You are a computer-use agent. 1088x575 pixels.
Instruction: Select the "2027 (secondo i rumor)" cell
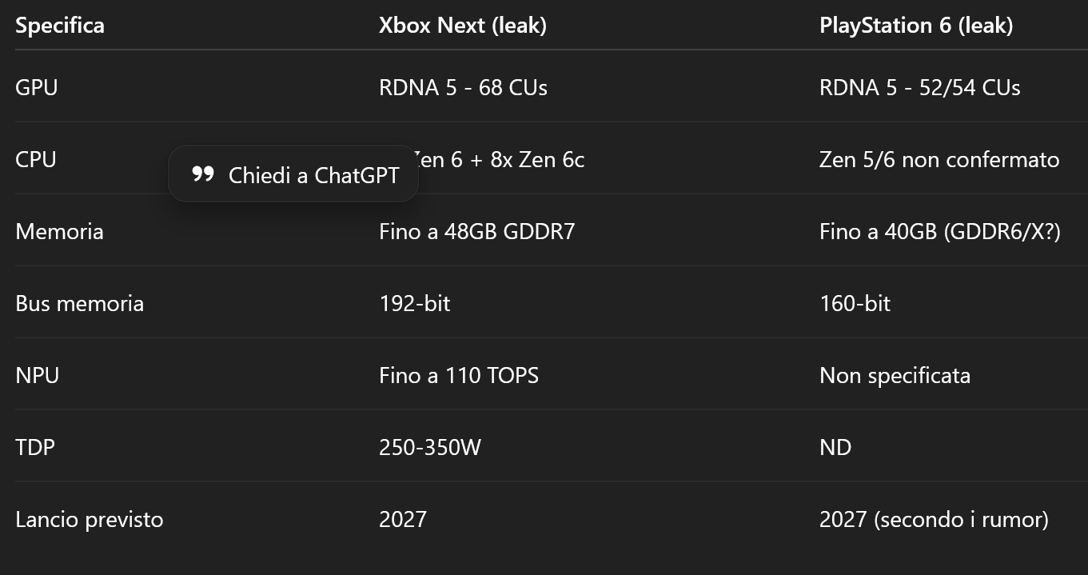click(933, 519)
